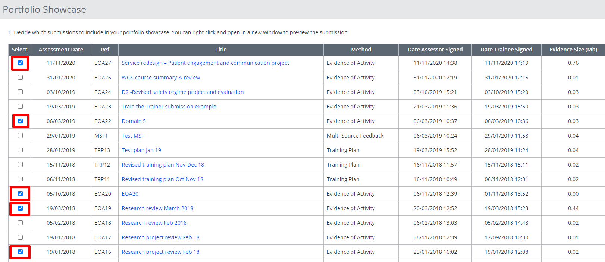
Task: Click Date Trainee Signed column header
Action: tap(506, 50)
